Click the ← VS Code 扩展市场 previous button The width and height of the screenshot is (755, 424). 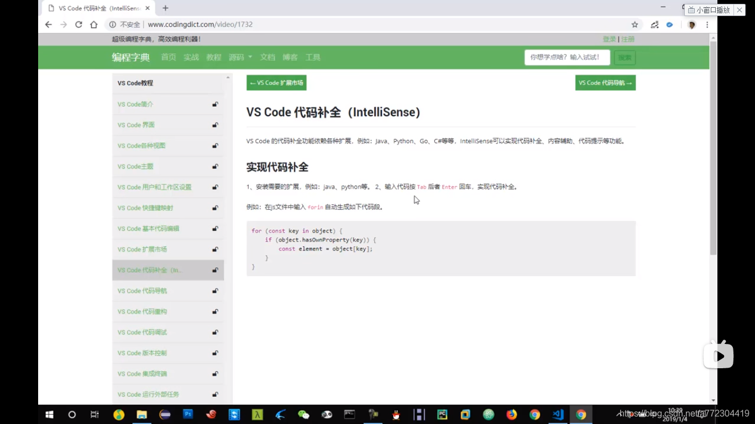(276, 83)
